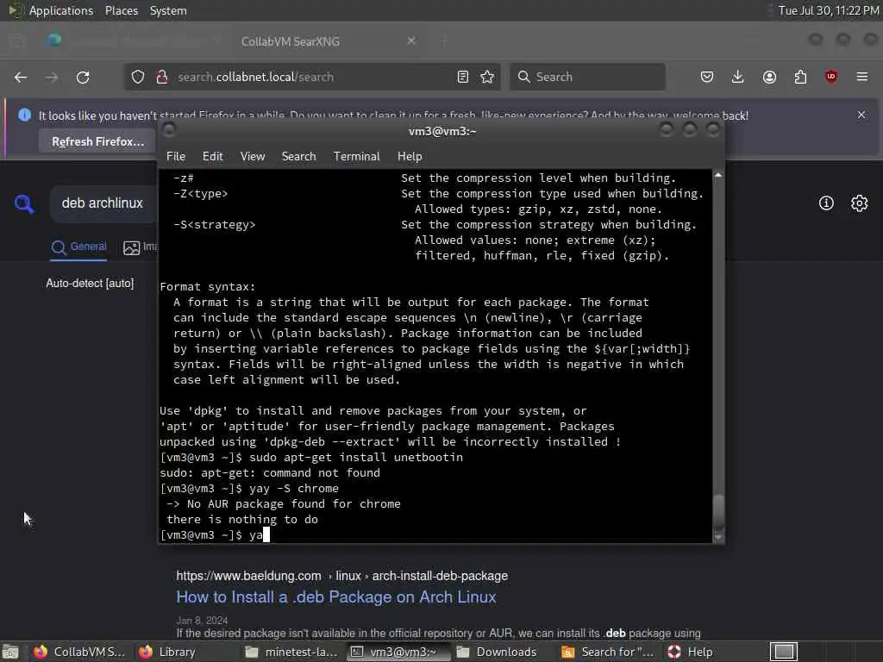883x662 pixels.
Task: Open the System menu in top panel
Action: (x=168, y=10)
